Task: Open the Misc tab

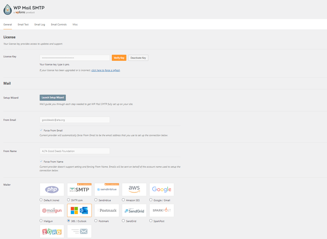Action: pos(75,24)
